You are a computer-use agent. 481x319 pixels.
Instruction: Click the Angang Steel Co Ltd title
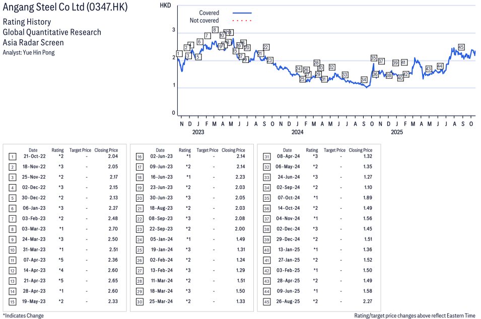pyautogui.click(x=65, y=7)
